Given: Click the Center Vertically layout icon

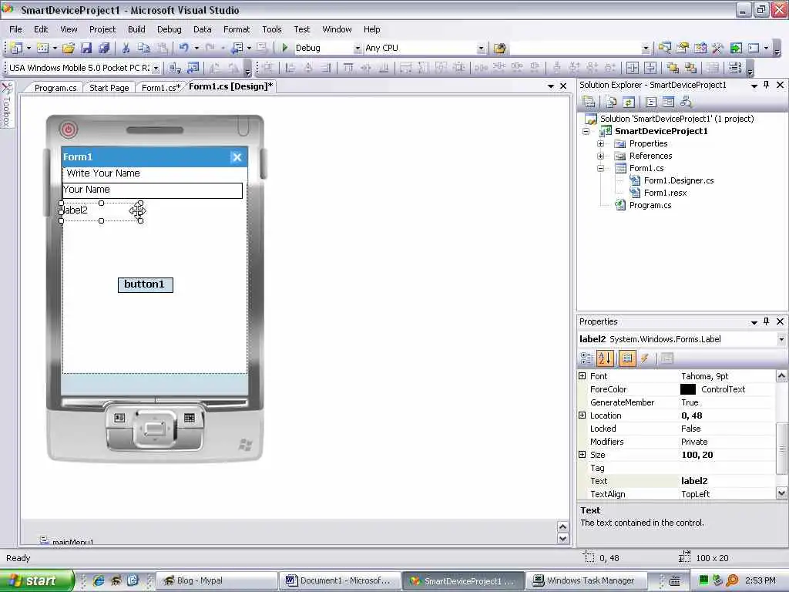Looking at the screenshot, I should point(650,68).
